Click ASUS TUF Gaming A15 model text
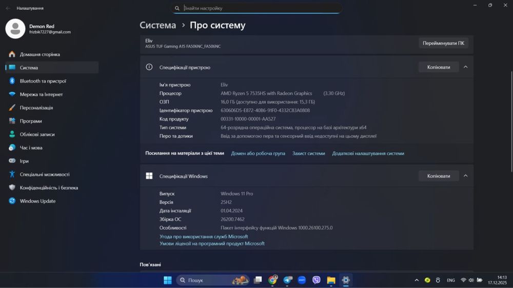The width and height of the screenshot is (513, 288). [x=183, y=47]
